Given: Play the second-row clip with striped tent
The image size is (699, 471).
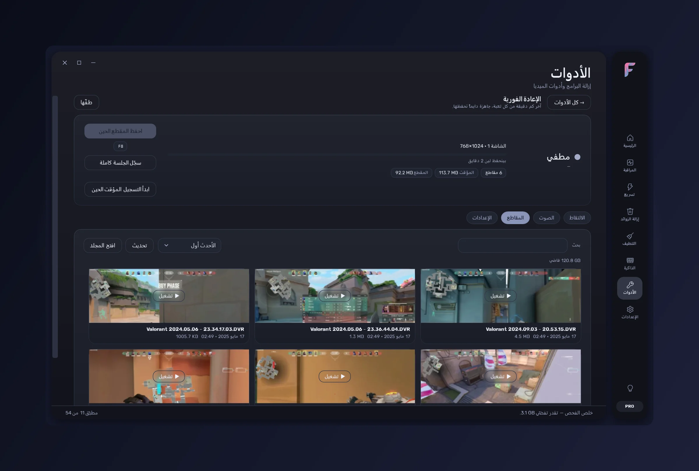Looking at the screenshot, I should click(x=500, y=376).
